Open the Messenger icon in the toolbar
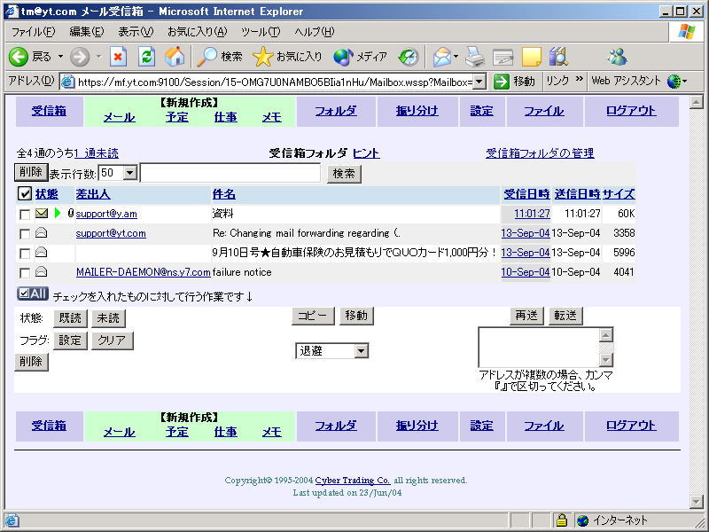 (617, 57)
